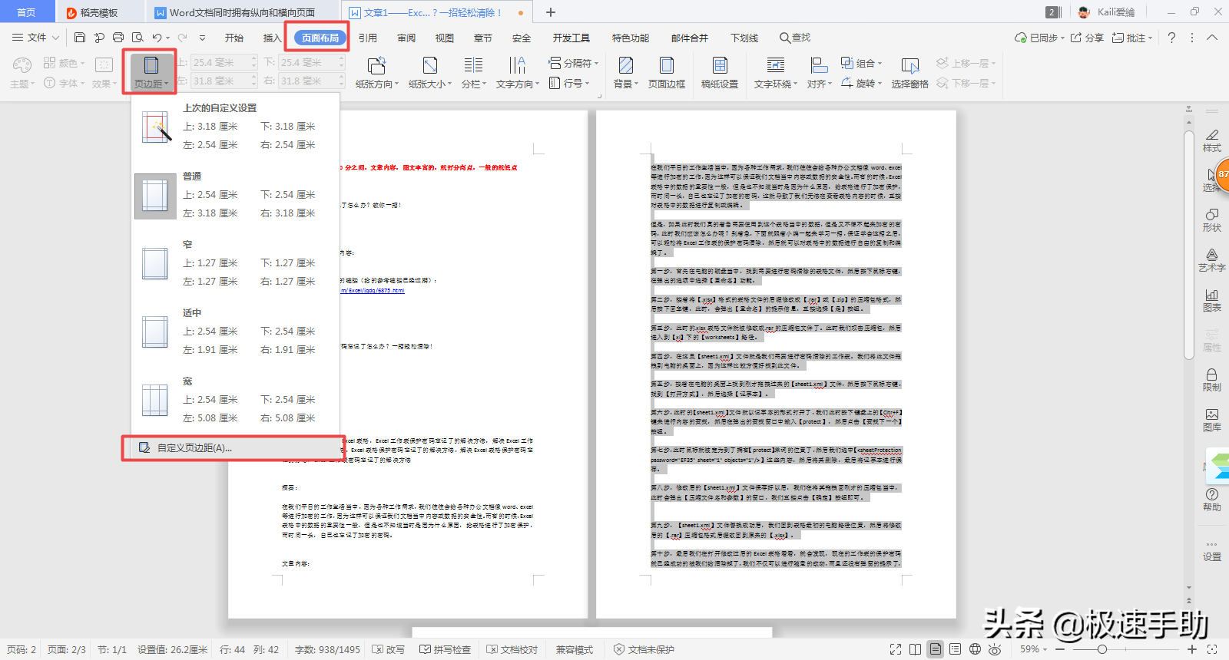Open the 图库 image library sidebar panel

click(x=1212, y=420)
